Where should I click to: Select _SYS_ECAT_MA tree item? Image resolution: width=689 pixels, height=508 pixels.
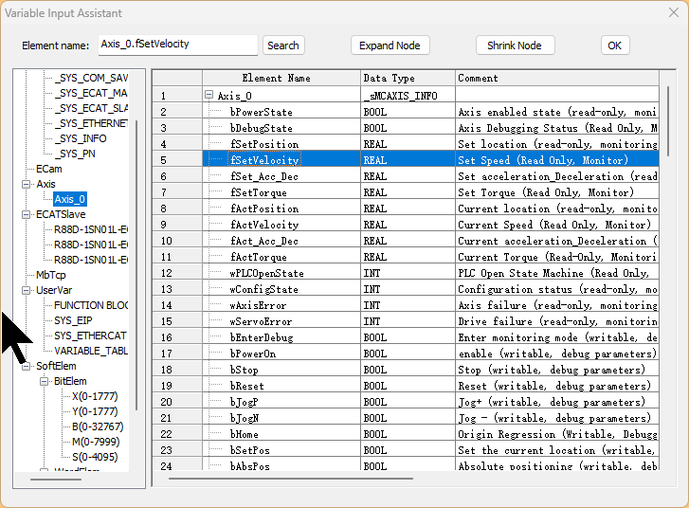91,93
